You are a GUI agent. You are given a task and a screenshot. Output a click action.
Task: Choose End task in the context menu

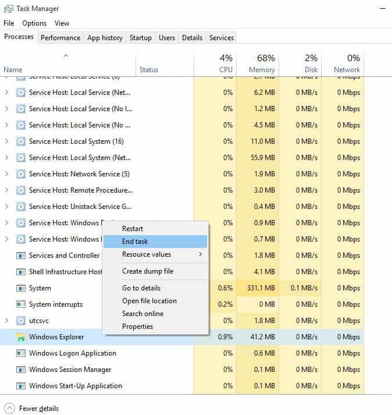click(x=155, y=242)
